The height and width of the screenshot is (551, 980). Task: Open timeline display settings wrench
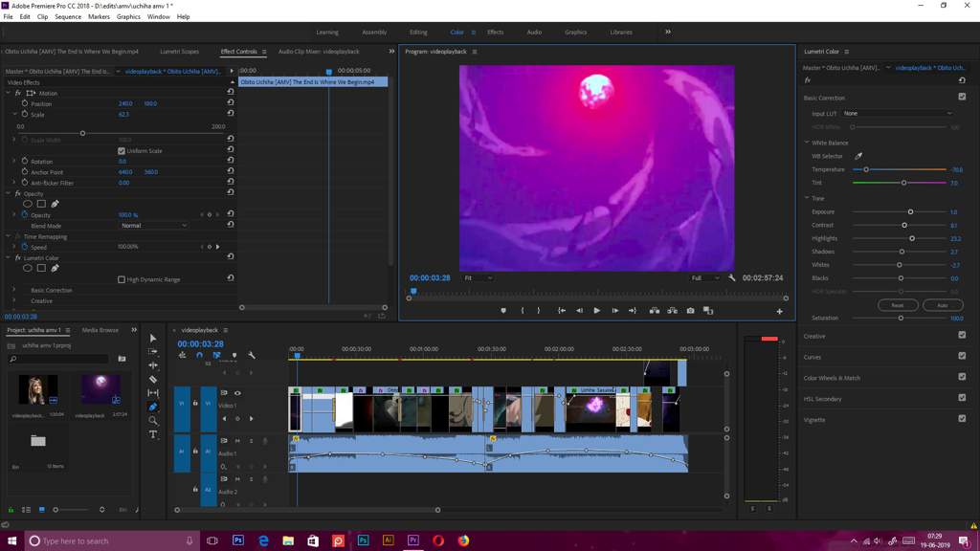coord(252,356)
